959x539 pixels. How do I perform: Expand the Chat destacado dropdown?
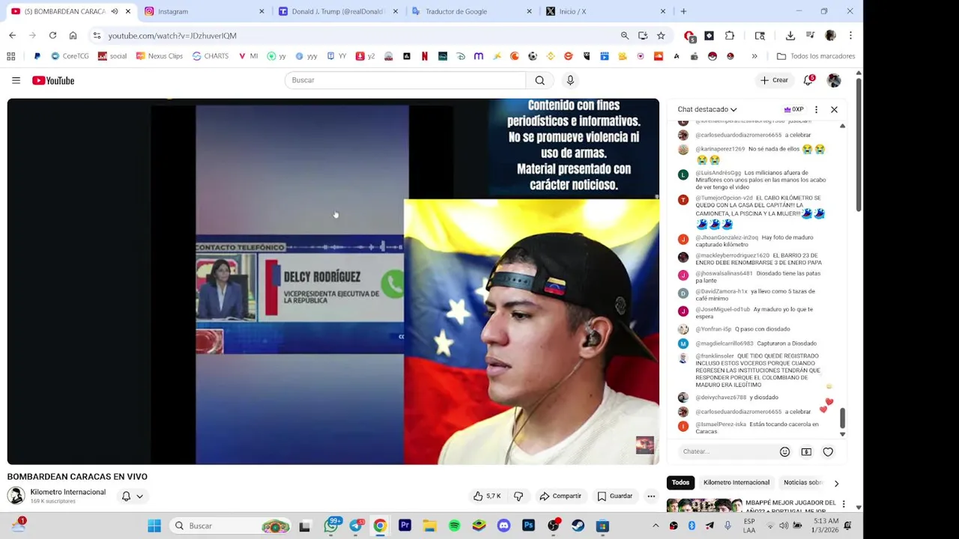click(x=707, y=109)
